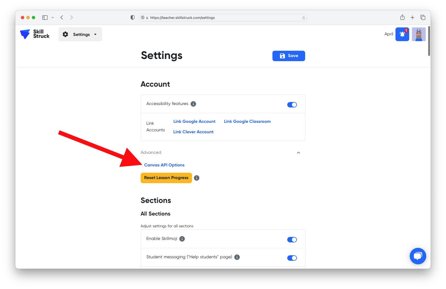Toggle off Accessibility features
The image size is (446, 289).
(292, 104)
